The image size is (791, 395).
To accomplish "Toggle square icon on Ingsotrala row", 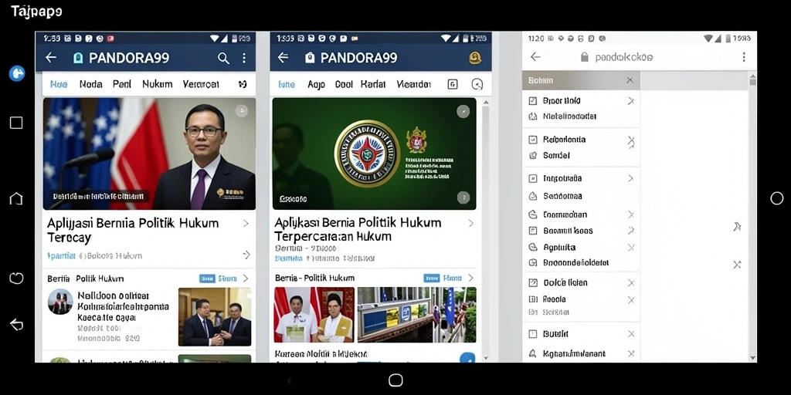I will click(x=533, y=178).
